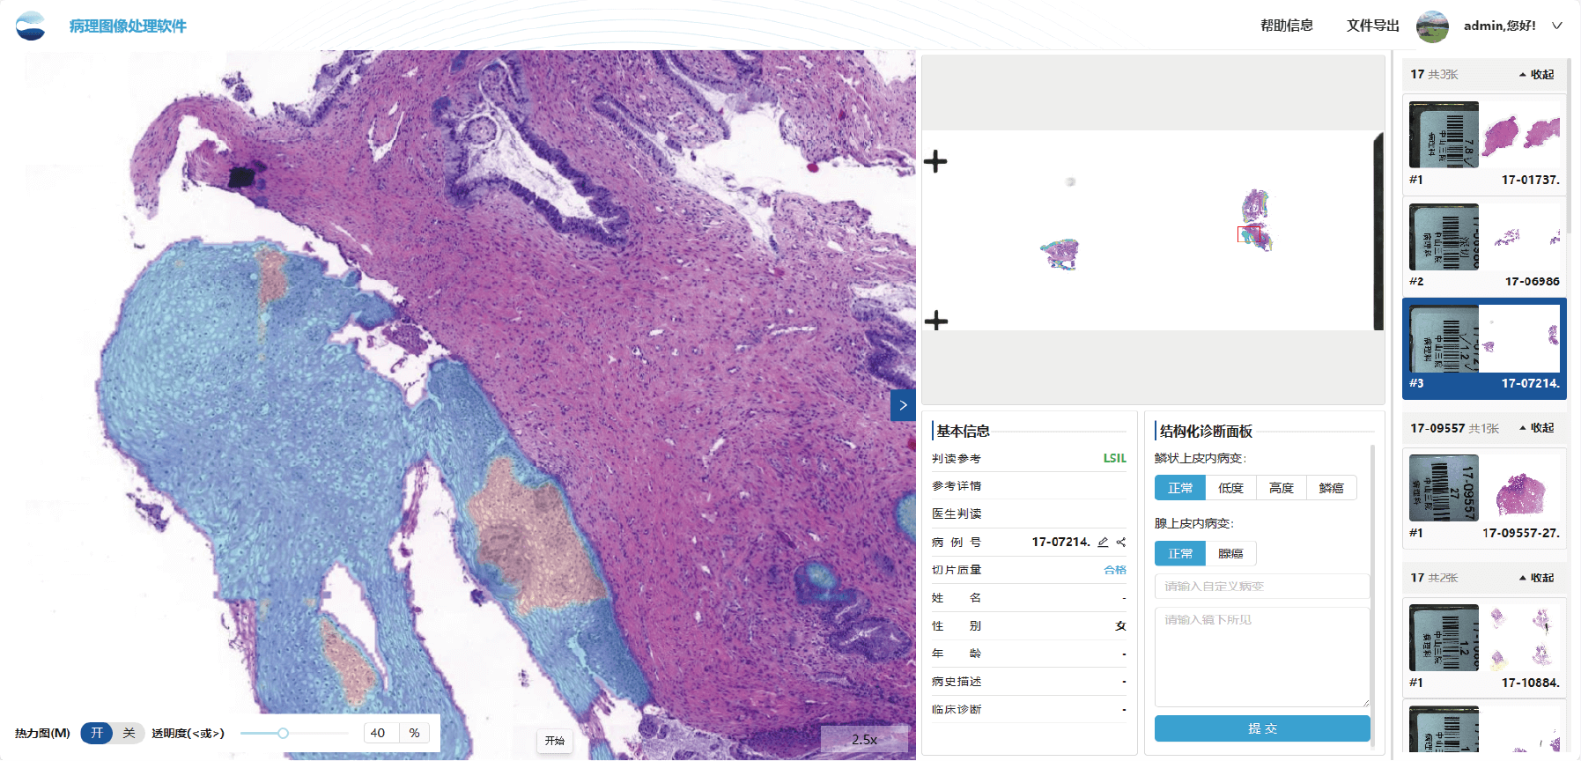Open 文件导出 file export menu

1372,26
